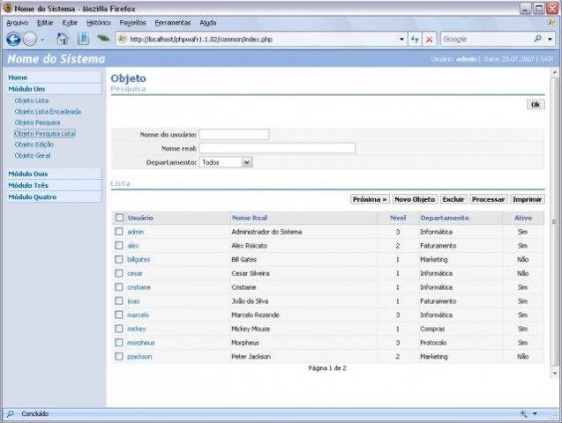Sort table by Ativo column header

coord(523,218)
